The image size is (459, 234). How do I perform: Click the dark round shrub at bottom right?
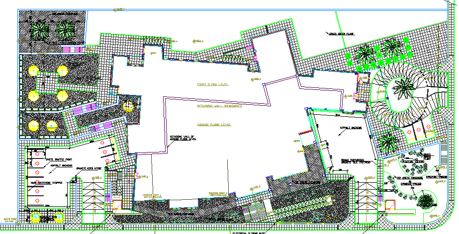426,202
